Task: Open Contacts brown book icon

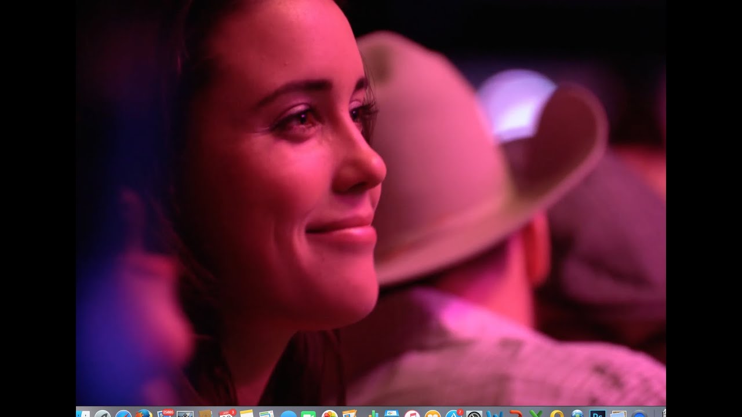Action: [x=206, y=413]
